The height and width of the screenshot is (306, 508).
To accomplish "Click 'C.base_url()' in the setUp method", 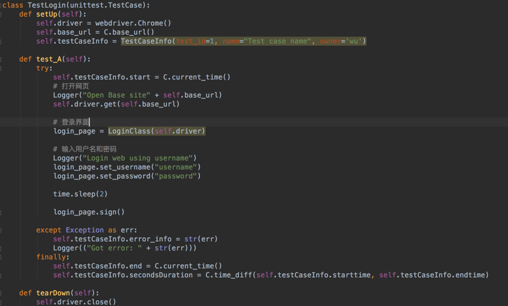I will (129, 32).
